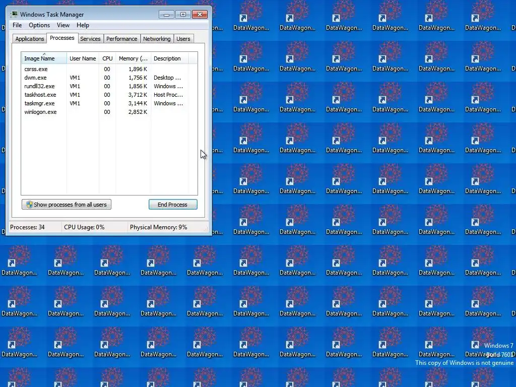Sort by the User Name column header

[83, 58]
